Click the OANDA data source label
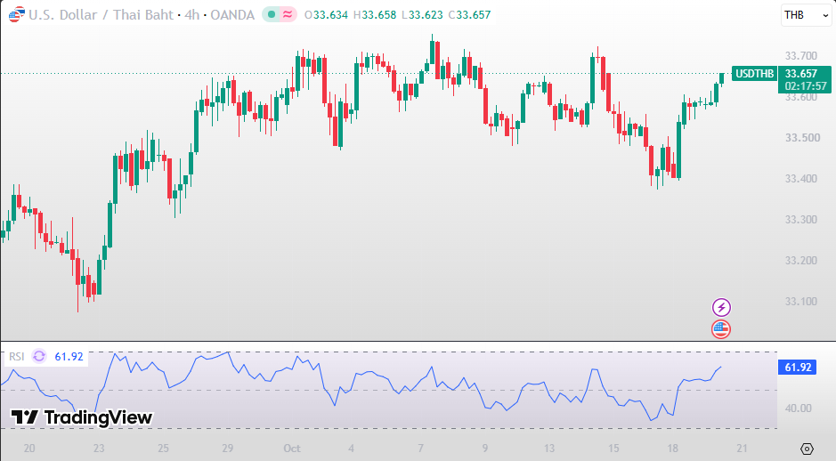The width and height of the screenshot is (836, 461). click(x=232, y=15)
